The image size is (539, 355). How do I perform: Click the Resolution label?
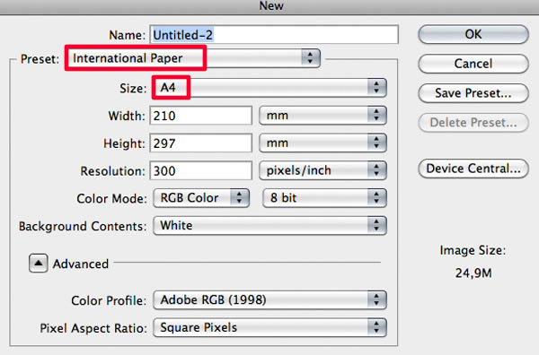pos(113,171)
